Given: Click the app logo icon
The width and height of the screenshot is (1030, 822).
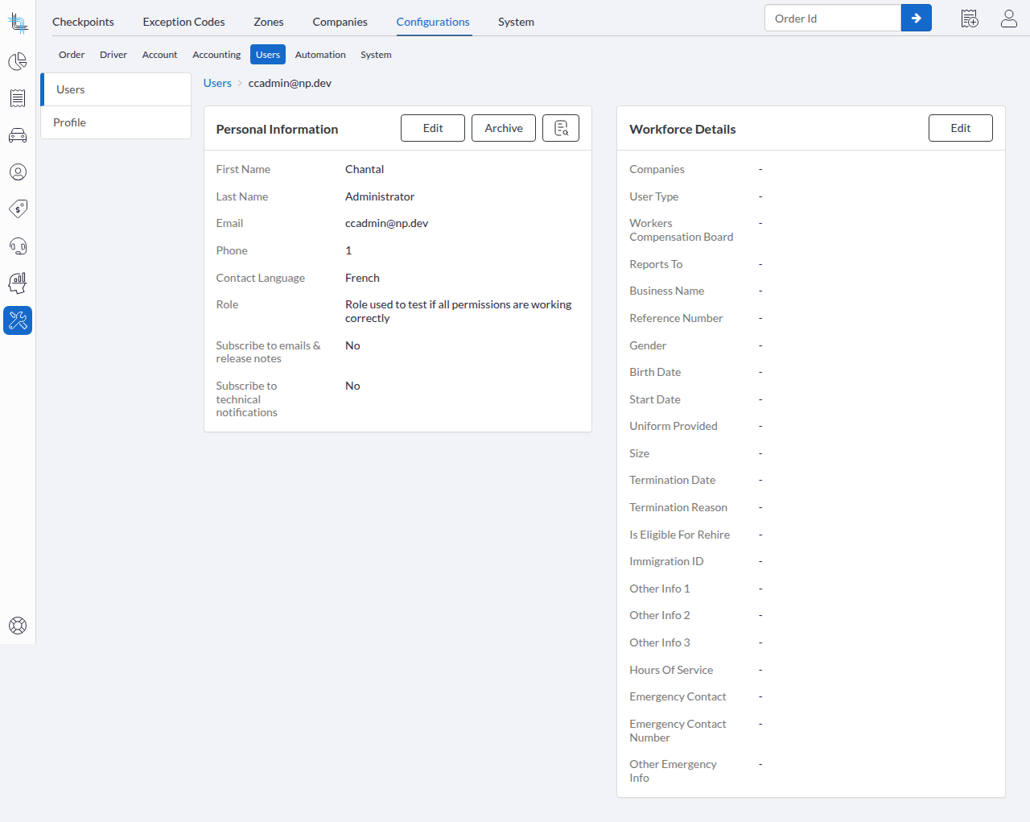Looking at the screenshot, I should (x=18, y=23).
